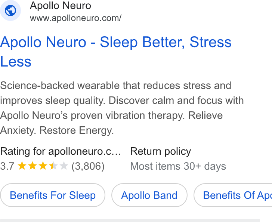Click the half-filled fourth rating star
This screenshot has width=272, height=222.
pos(53,166)
